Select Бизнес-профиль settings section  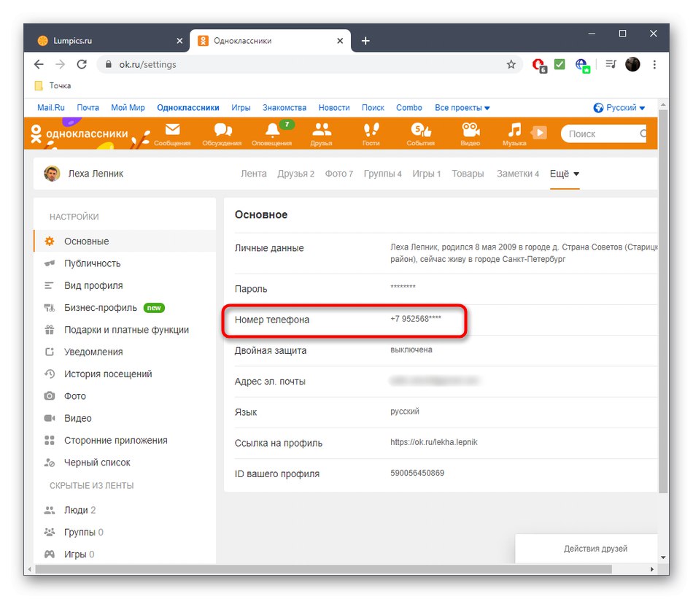(125, 307)
